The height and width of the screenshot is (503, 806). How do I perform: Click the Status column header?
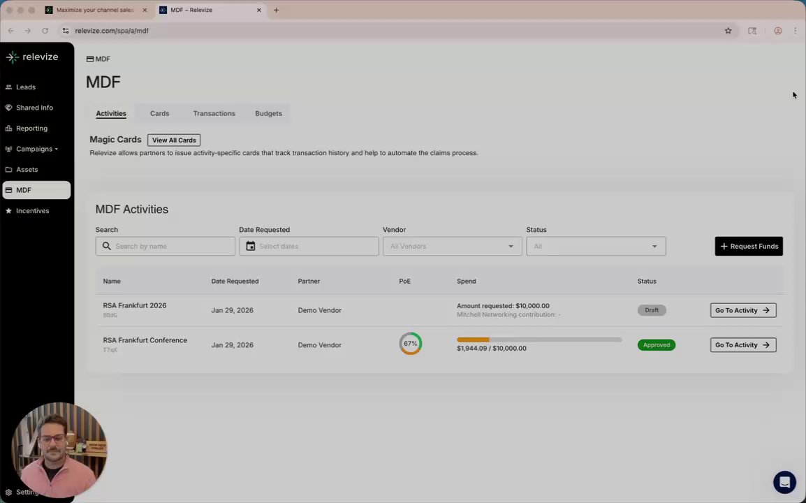(x=647, y=281)
